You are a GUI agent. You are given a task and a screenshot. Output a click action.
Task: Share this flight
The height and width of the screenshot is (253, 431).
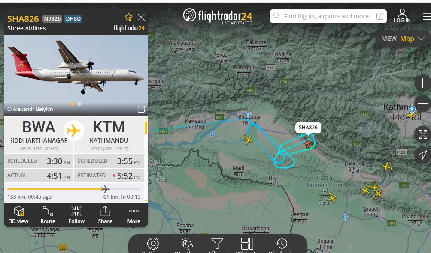click(105, 214)
